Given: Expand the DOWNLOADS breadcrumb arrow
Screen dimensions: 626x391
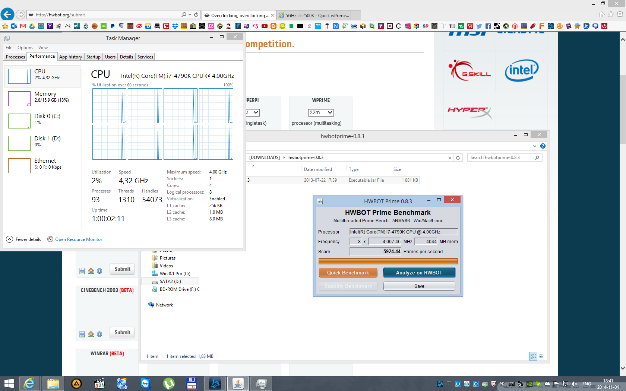Looking at the screenshot, I should click(x=284, y=158).
